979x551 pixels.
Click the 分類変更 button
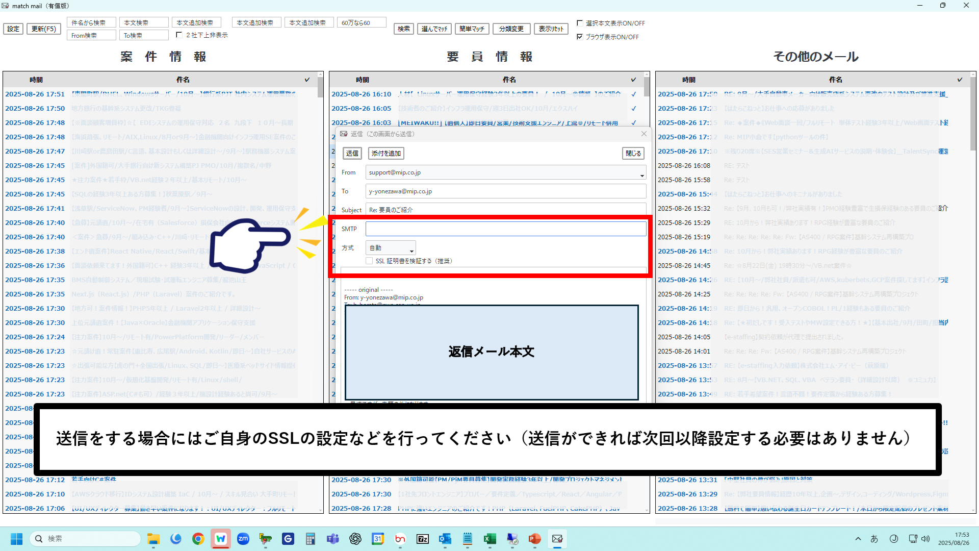coord(511,29)
